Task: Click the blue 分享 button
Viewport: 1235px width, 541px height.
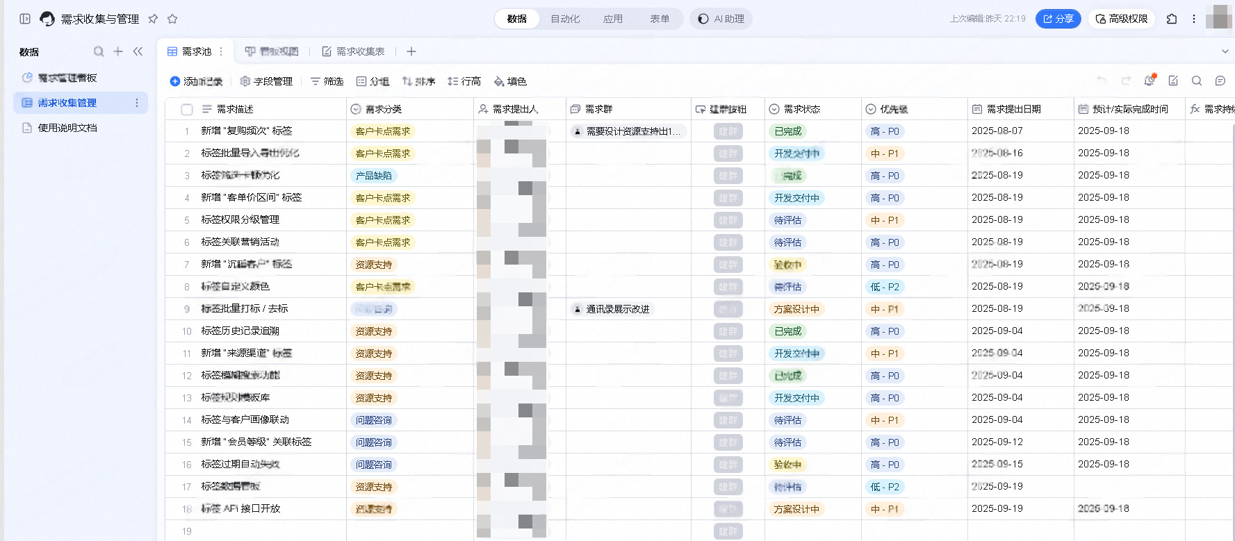Action: pos(1058,19)
